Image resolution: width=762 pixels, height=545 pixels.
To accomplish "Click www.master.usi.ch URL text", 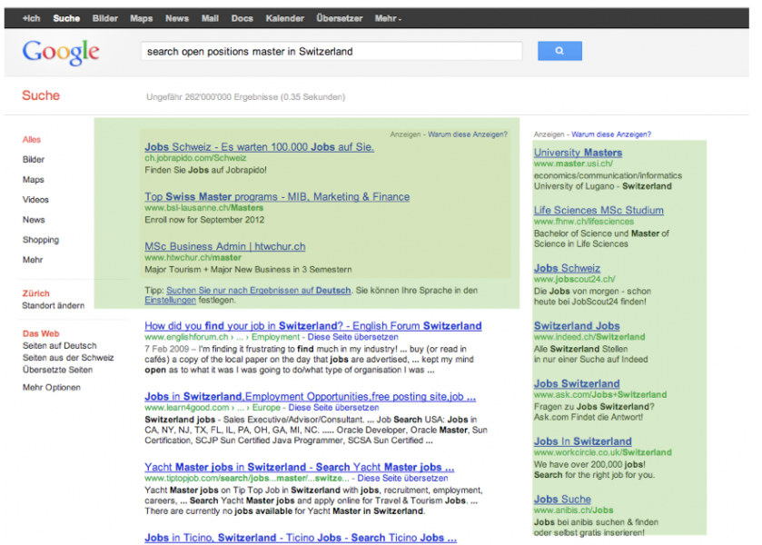I will tap(573, 163).
